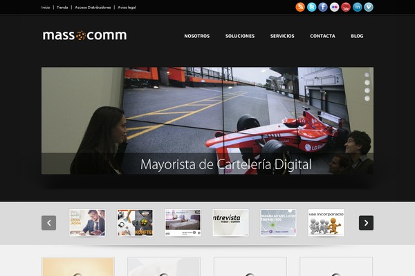Open the Twitter social icon
The width and height of the screenshot is (415, 276).
click(x=311, y=7)
